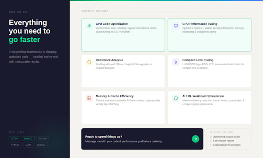Click the lightning bolt CPU optimization icon
Viewport: 263px width, 158px height.
89,26
